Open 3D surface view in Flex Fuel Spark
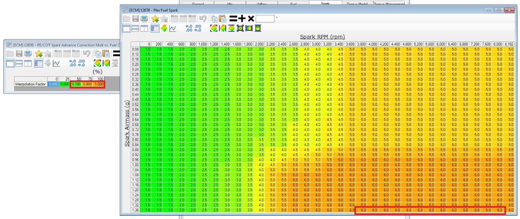The width and height of the screenshot is (520, 219). [164, 28]
